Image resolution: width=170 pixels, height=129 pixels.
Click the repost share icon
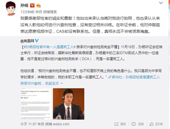[116, 124]
